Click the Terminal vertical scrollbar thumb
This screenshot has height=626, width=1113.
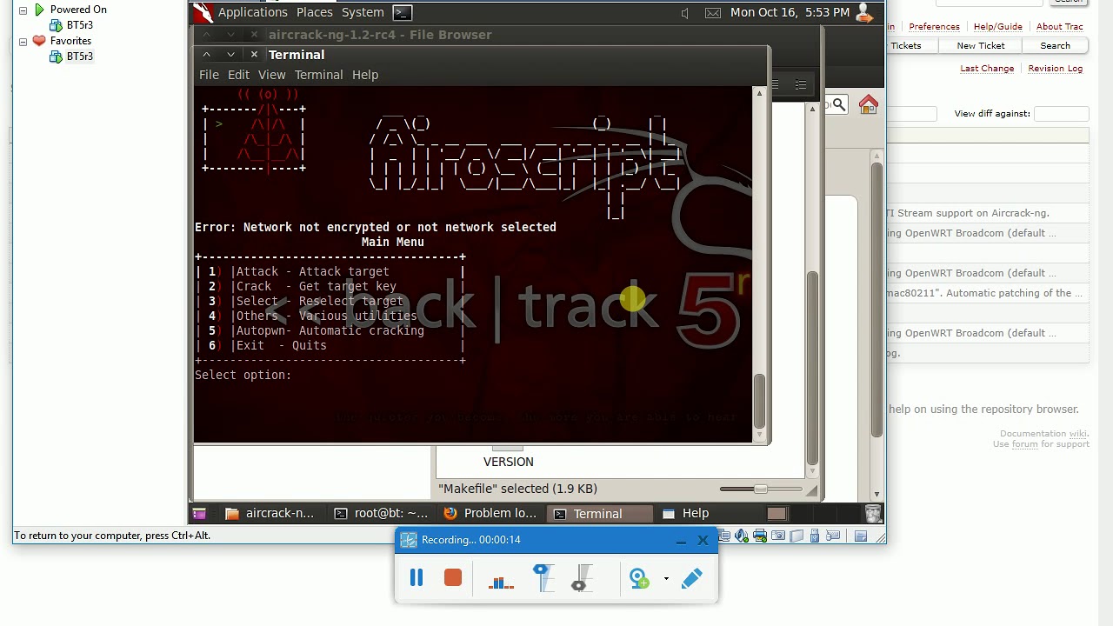point(759,402)
